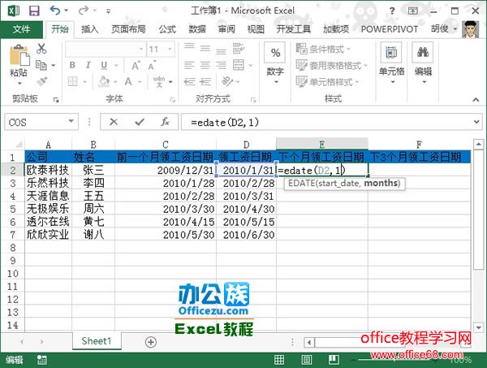
Task: Click the Paste clipboard icon
Action: click(19, 56)
